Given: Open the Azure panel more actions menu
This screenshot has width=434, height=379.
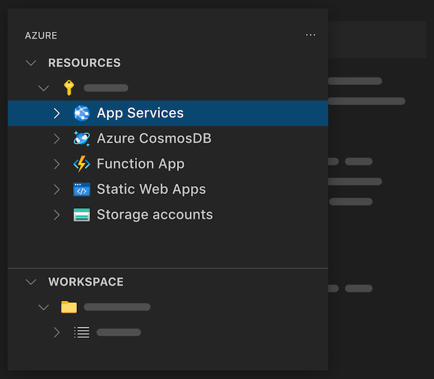Looking at the screenshot, I should pyautogui.click(x=310, y=35).
